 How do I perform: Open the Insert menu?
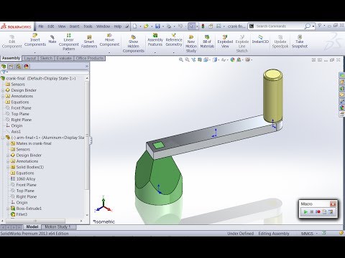[x=74, y=27]
